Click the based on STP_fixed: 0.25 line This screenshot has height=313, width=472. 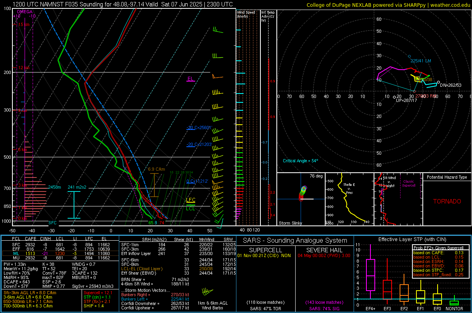tap(438, 275)
